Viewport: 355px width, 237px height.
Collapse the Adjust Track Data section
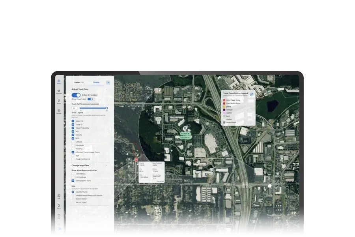coord(106,89)
